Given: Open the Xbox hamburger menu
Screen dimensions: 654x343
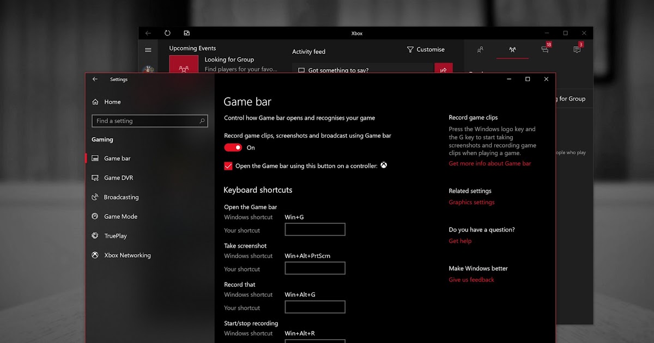Looking at the screenshot, I should (148, 50).
